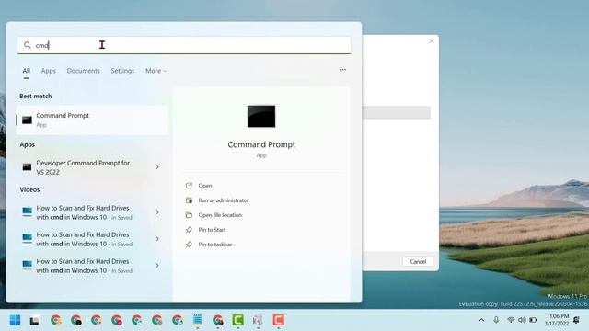Choose Pin to taskbar
This screenshot has width=589, height=331.
pyautogui.click(x=215, y=245)
